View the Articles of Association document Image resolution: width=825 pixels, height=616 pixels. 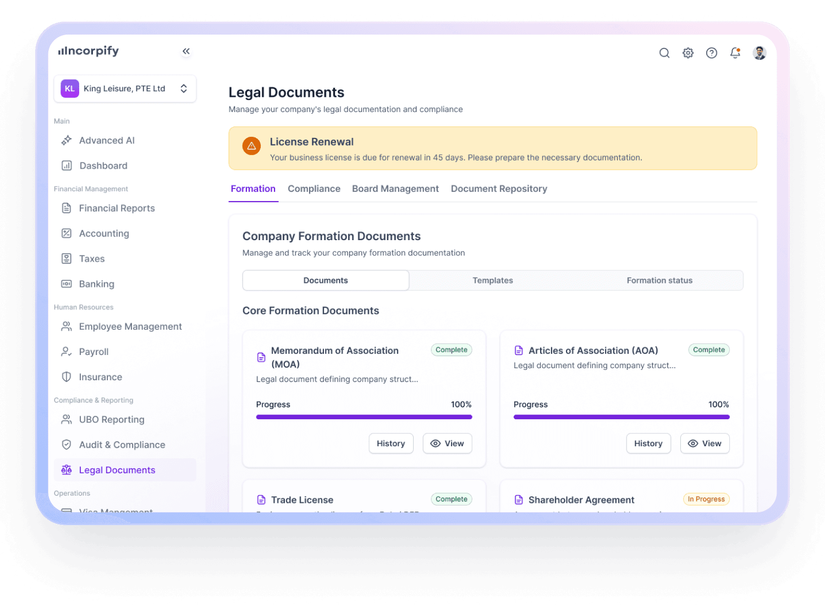click(x=705, y=443)
